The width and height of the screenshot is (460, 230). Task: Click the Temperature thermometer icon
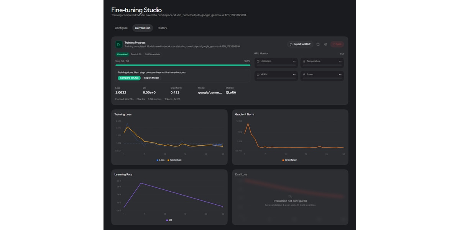pos(304,61)
